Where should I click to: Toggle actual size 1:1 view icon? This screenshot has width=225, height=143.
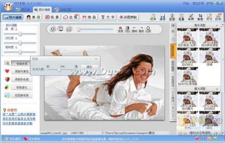click(x=69, y=29)
